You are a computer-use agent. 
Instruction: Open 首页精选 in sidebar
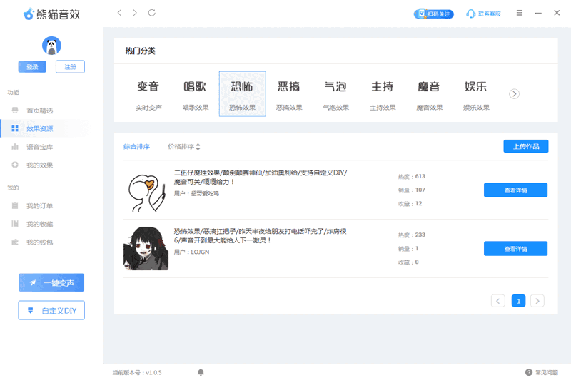click(40, 111)
